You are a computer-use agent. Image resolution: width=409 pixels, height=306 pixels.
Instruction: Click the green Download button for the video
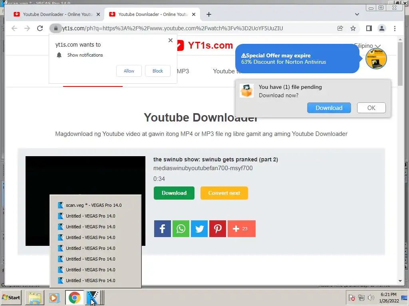[174, 193]
